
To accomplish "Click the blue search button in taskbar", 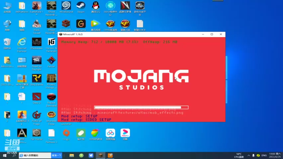I will point(57,155).
